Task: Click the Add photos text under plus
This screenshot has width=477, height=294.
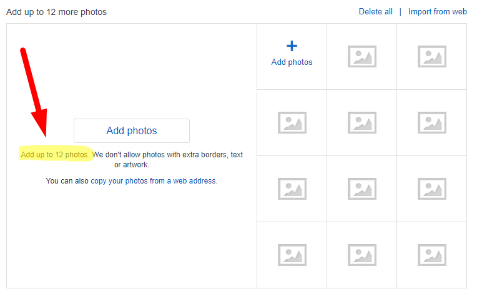Action: pos(292,62)
